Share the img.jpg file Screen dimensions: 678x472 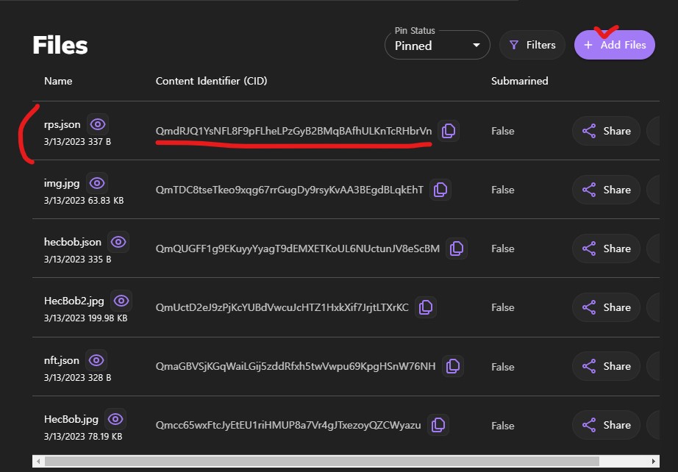[x=606, y=190]
